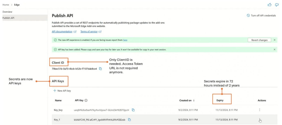This screenshot has width=282, height=125.
Task: Click the 'here' report issues link
Action: (125, 40)
